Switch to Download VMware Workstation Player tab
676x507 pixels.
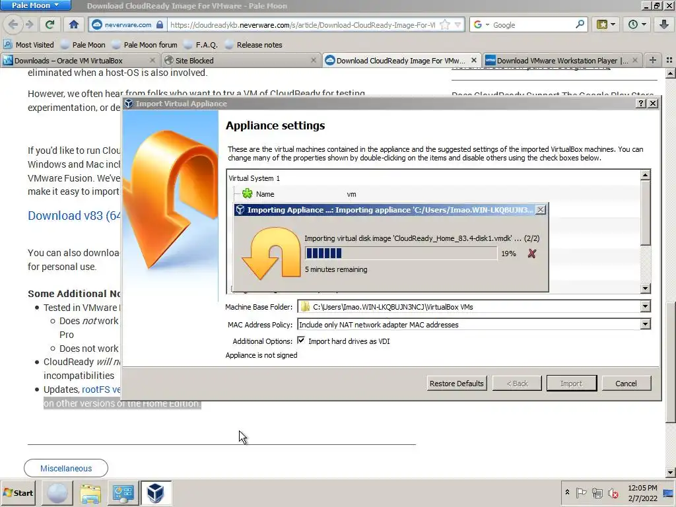562,60
